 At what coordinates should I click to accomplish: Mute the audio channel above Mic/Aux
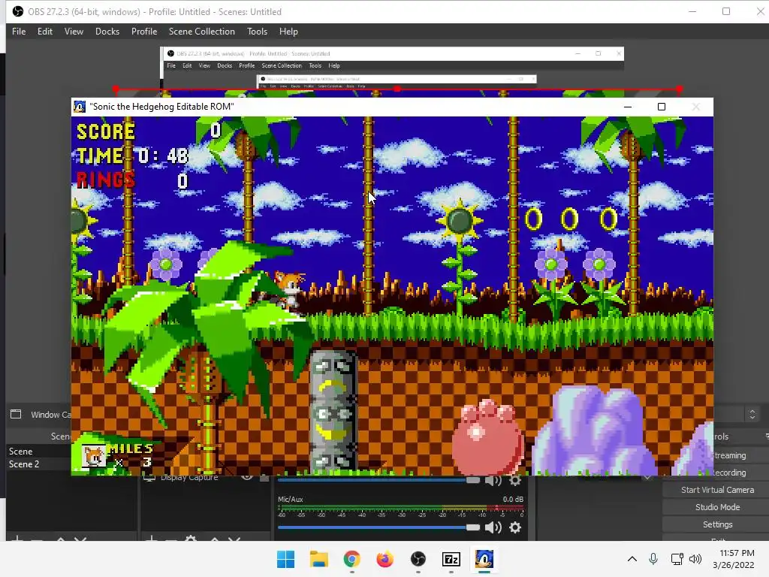coord(493,480)
